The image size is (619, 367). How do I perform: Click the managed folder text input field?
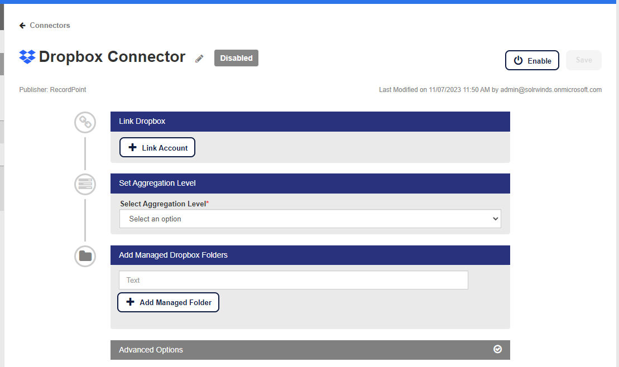tap(294, 280)
